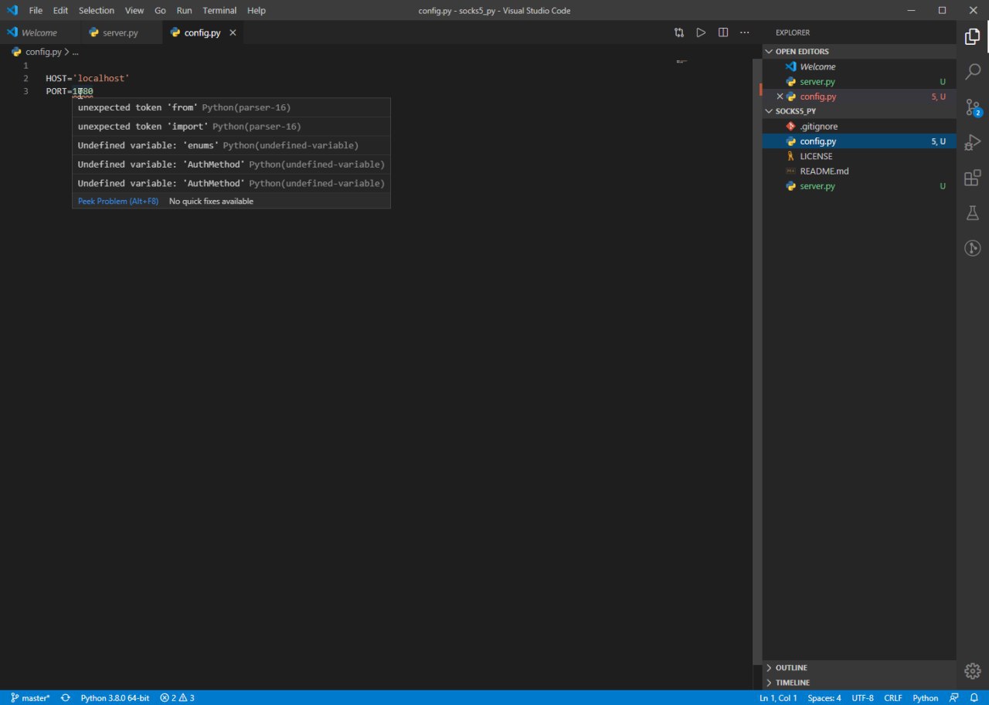Image resolution: width=989 pixels, height=705 pixels.
Task: Open errors and warnings count in status bar
Action: pyautogui.click(x=177, y=697)
